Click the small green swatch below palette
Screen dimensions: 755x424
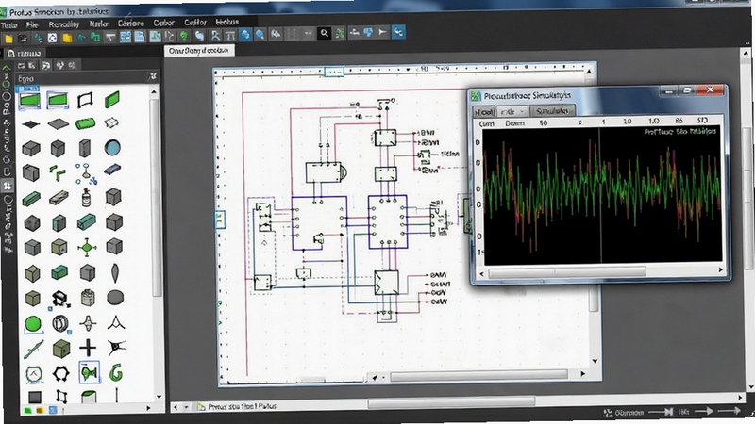(x=28, y=410)
